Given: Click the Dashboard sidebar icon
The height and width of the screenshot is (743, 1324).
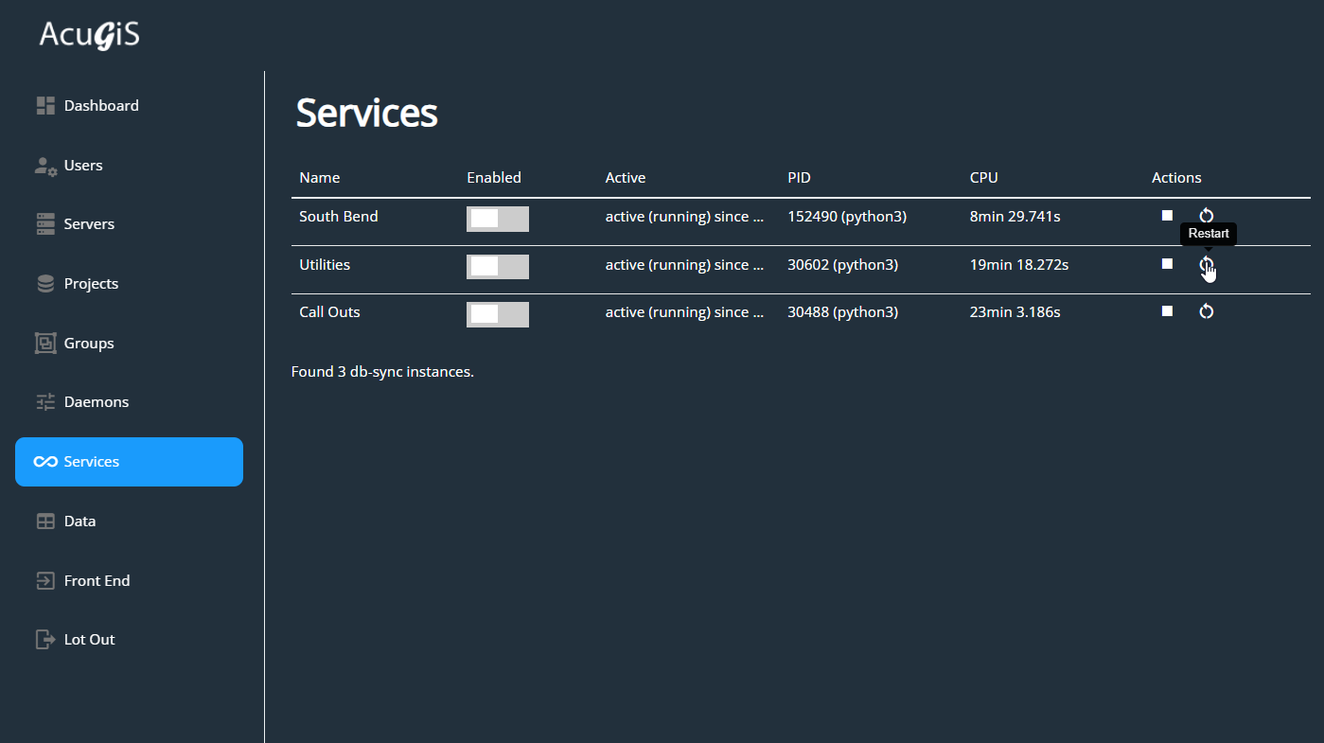Looking at the screenshot, I should [x=45, y=106].
